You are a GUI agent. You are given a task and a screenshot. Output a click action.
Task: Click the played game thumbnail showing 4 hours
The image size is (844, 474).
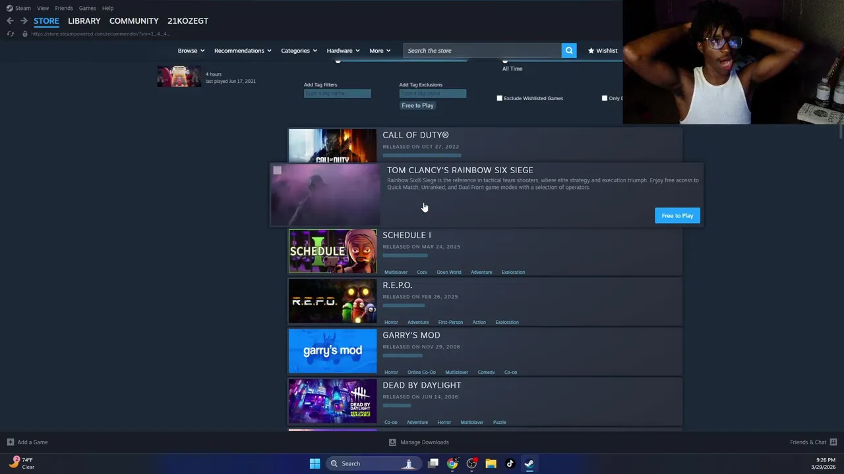tap(179, 76)
